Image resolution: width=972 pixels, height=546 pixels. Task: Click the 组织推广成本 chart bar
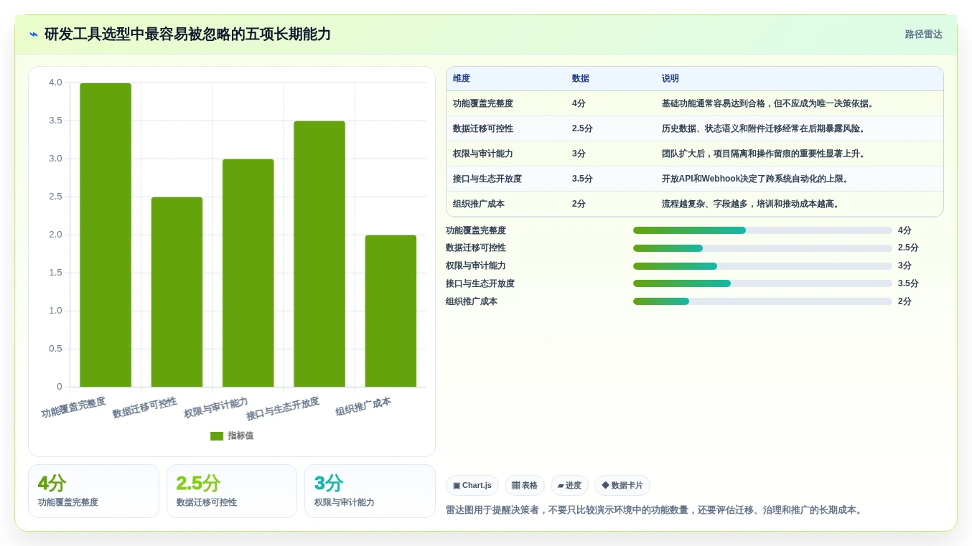coord(391,311)
